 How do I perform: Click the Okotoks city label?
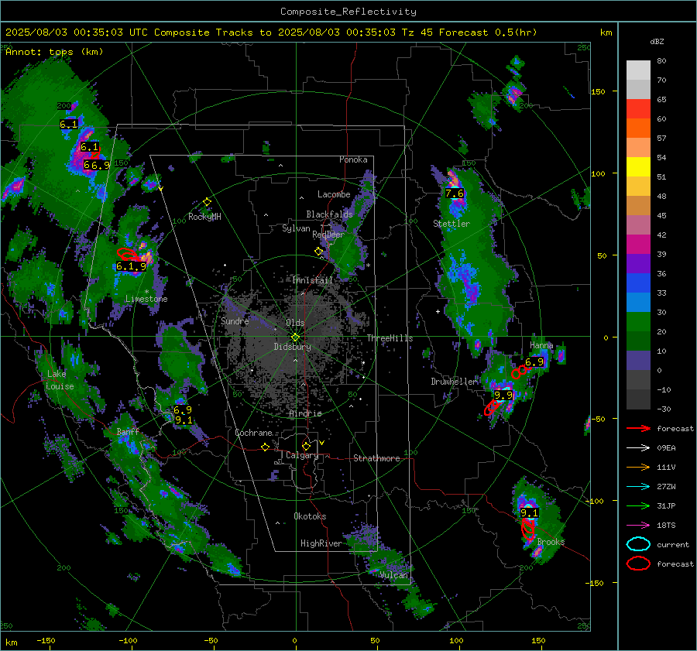[310, 516]
